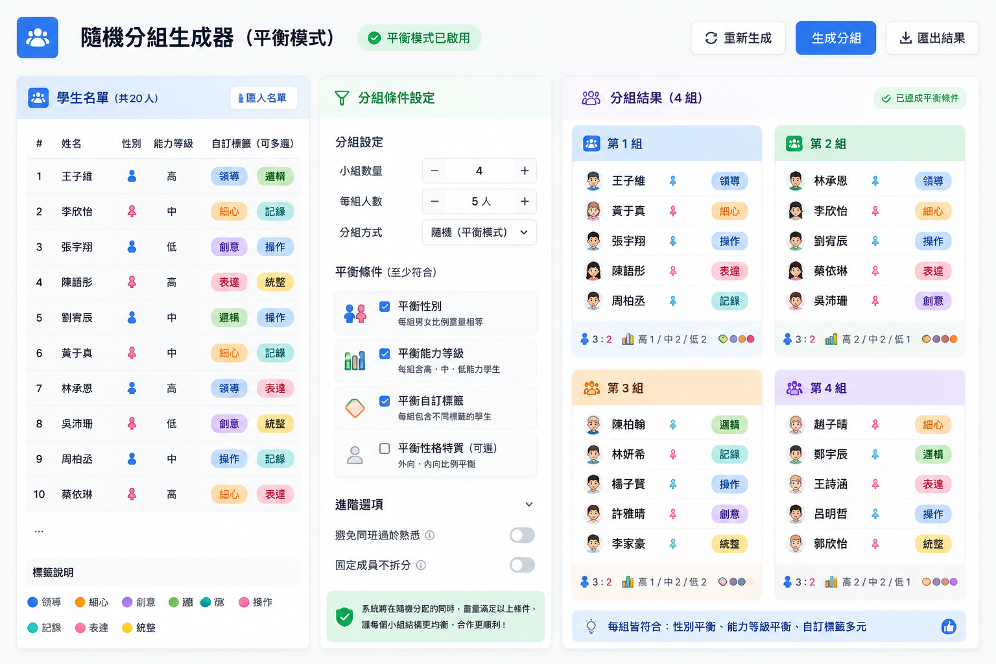
Task: Expand the roster ellipsis for more students
Action: coord(39,530)
